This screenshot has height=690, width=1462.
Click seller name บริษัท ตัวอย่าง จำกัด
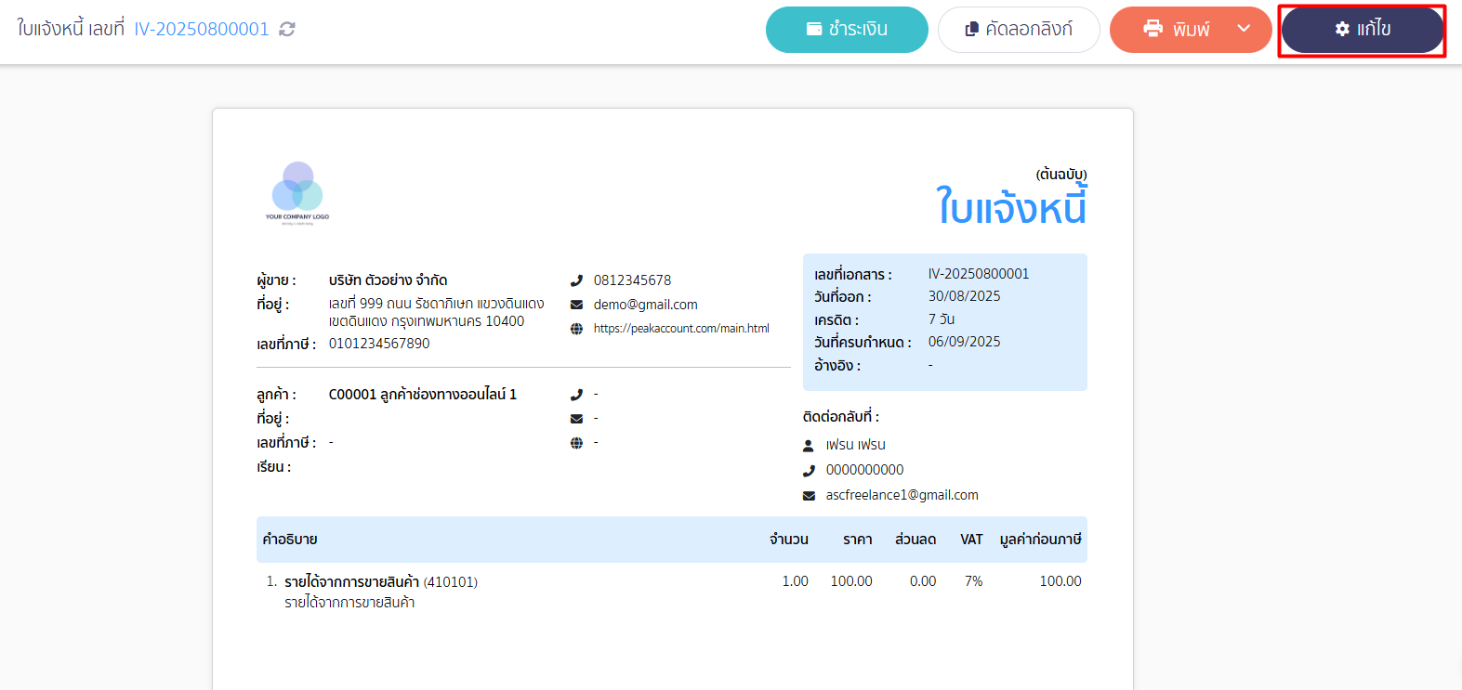[389, 280]
